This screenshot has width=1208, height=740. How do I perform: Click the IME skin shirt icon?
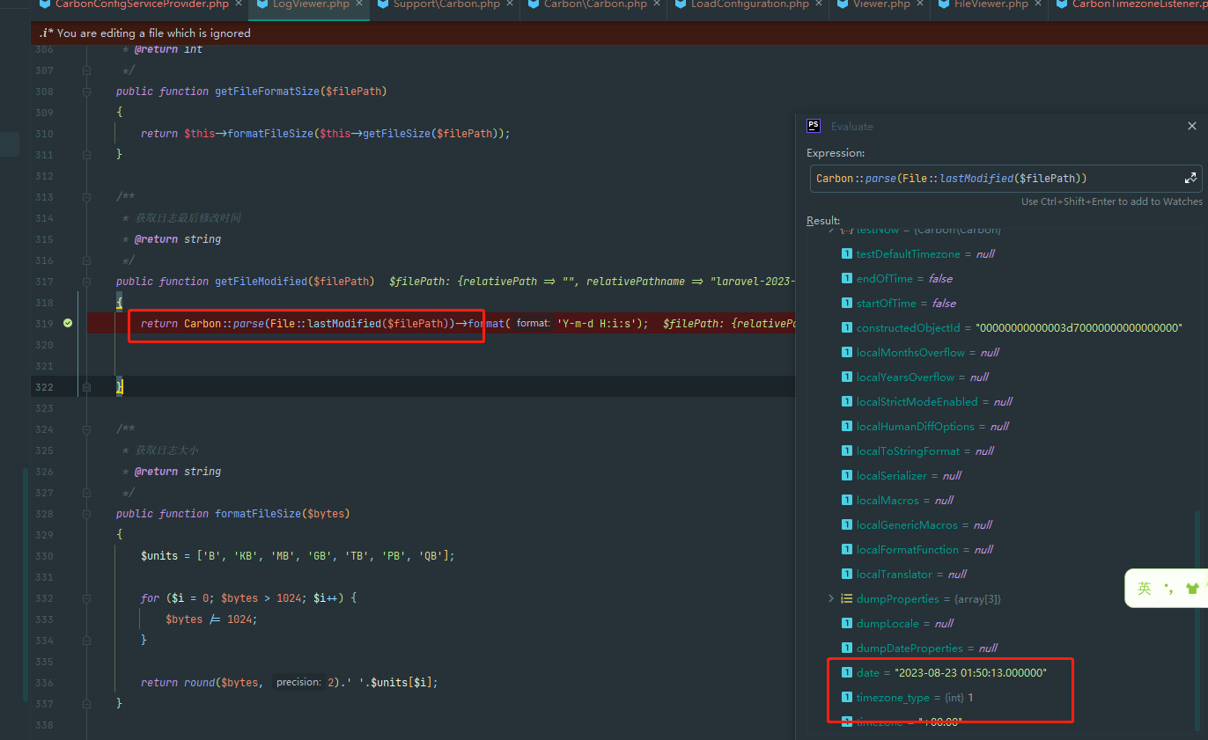(x=1192, y=589)
